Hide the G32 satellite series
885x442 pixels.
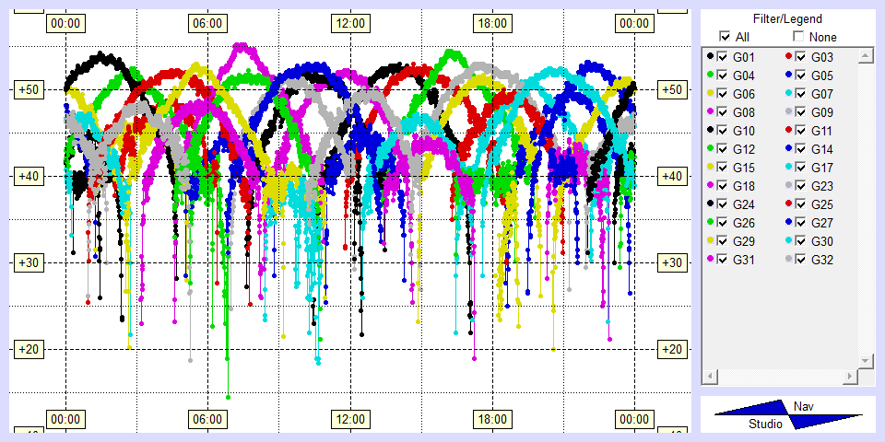click(x=801, y=260)
